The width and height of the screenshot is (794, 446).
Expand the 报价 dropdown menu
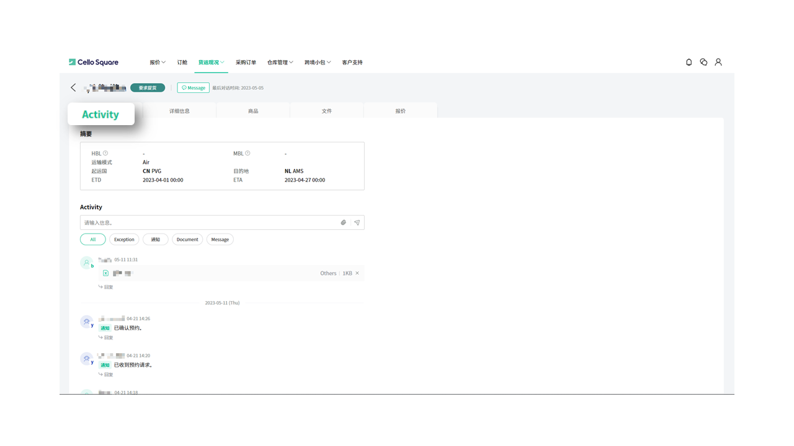pos(158,63)
